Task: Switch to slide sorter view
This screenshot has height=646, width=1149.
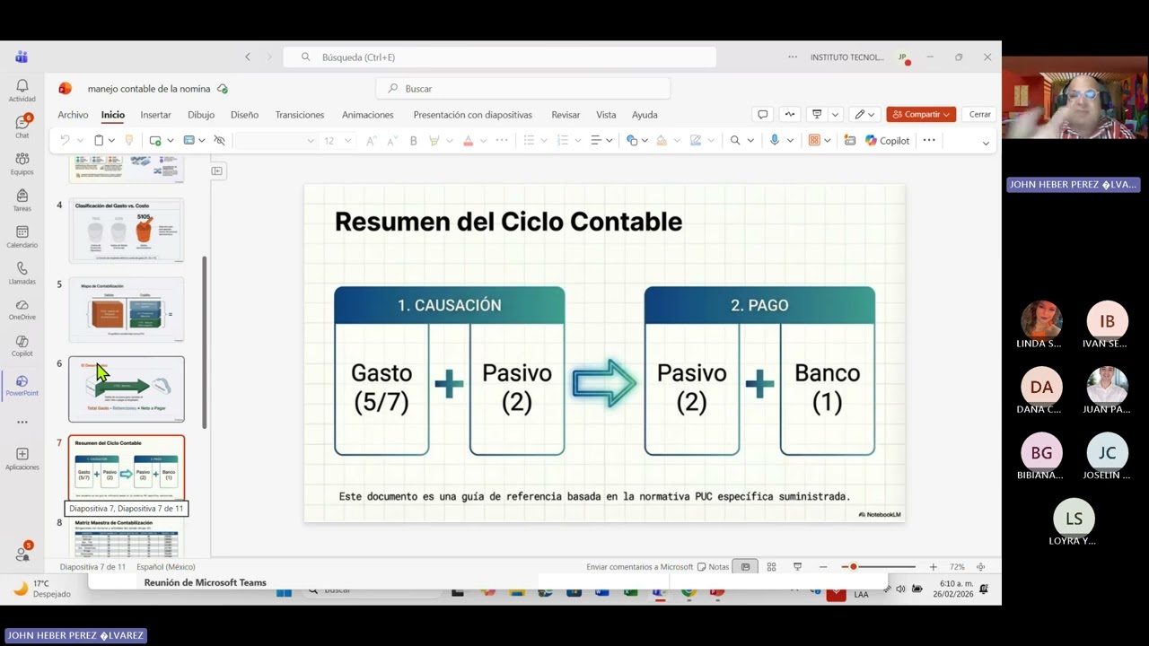Action: [771, 567]
